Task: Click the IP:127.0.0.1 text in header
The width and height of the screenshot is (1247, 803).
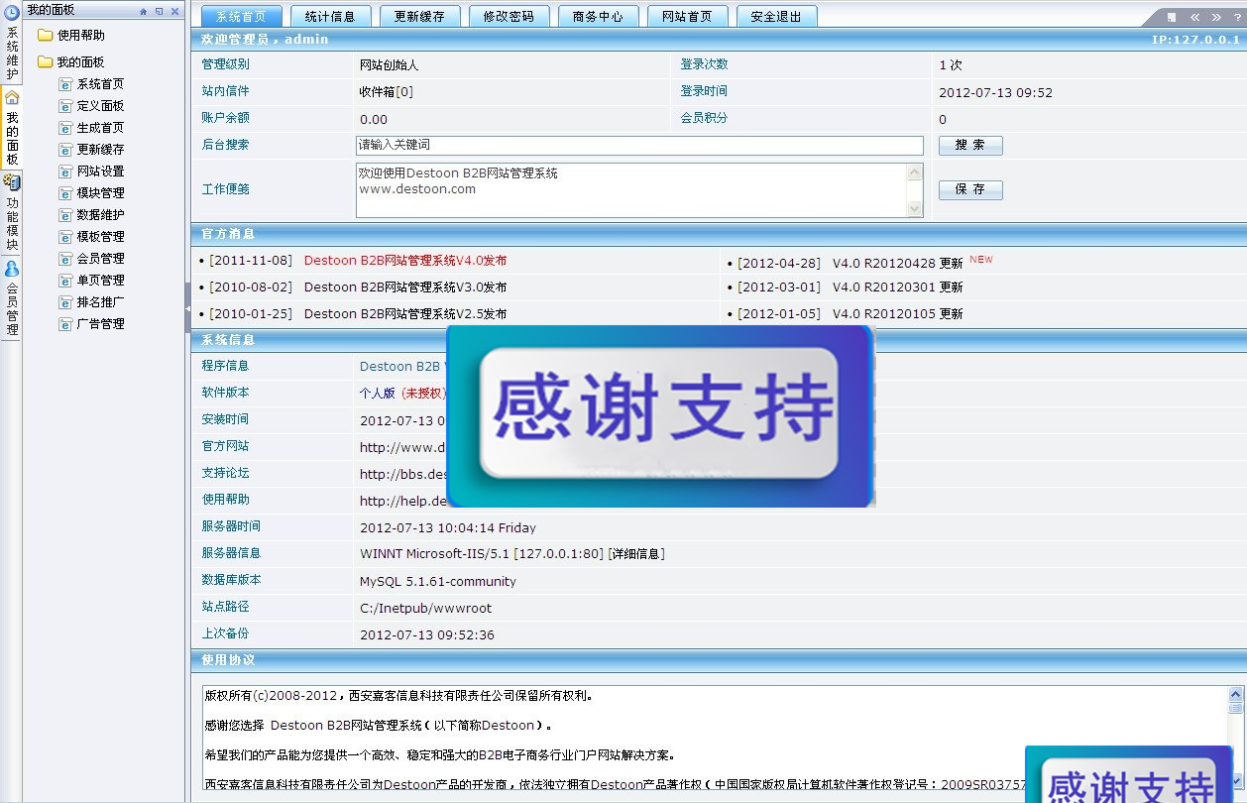Action: coord(1196,40)
